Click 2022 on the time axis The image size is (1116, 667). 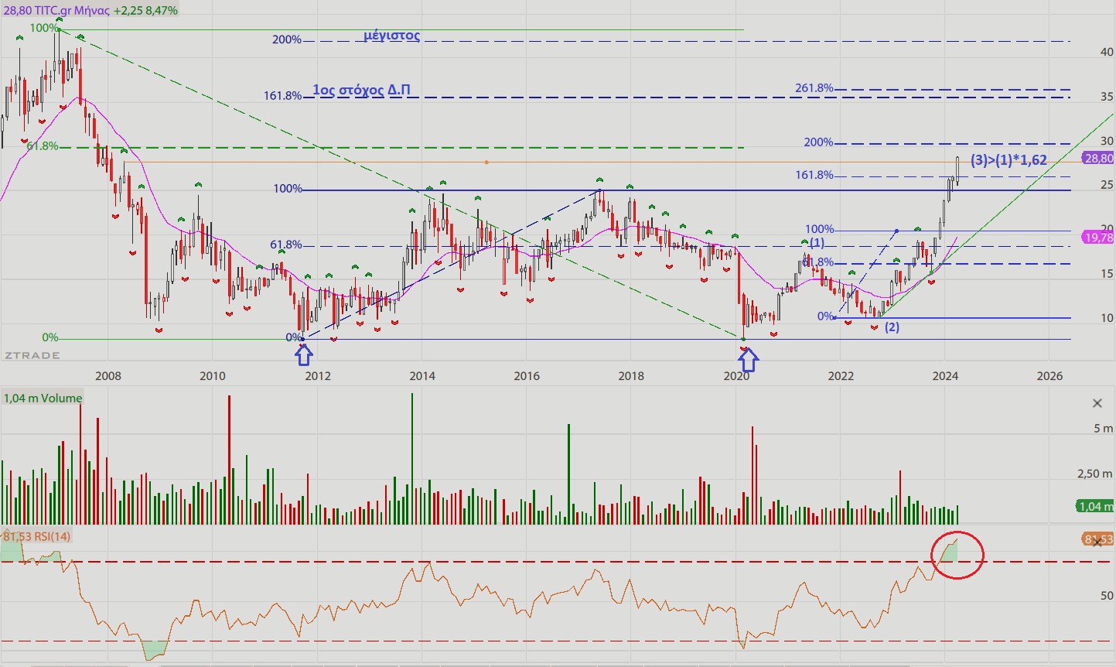[x=841, y=376]
